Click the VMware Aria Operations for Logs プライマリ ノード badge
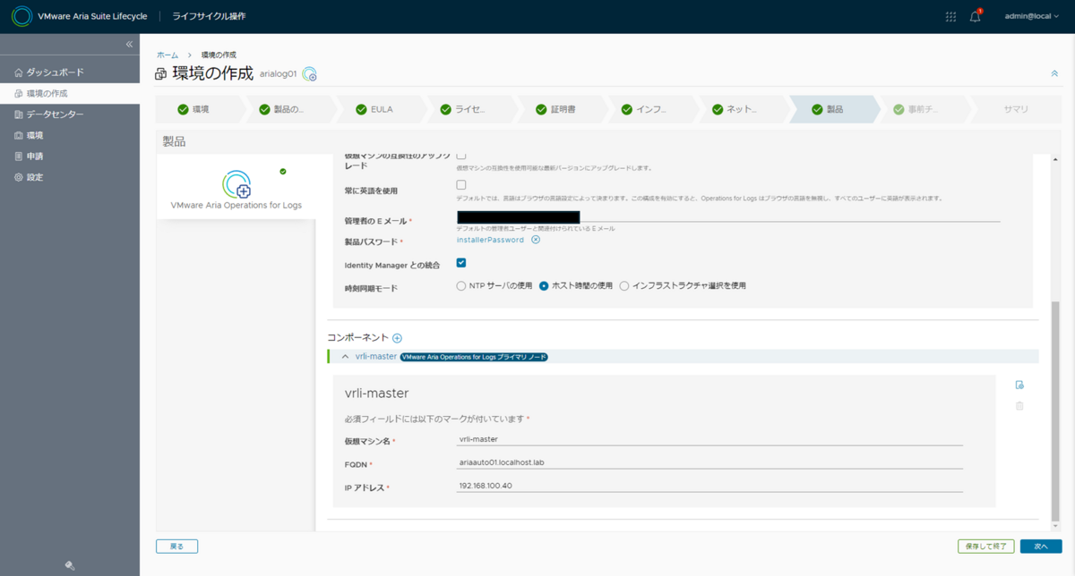The width and height of the screenshot is (1075, 576). tap(473, 356)
